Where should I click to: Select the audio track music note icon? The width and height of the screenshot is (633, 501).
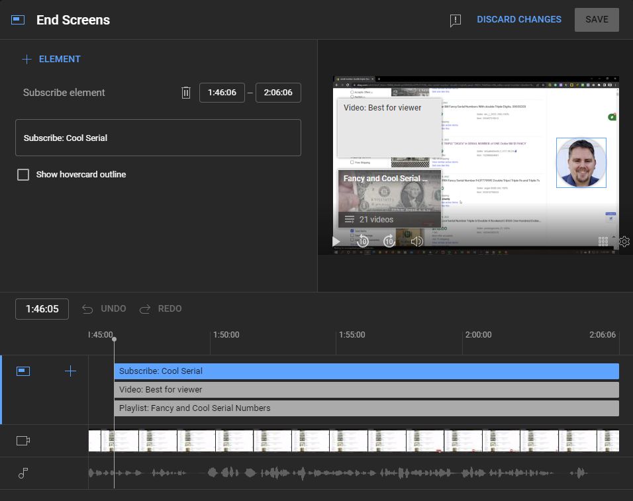[x=23, y=473]
